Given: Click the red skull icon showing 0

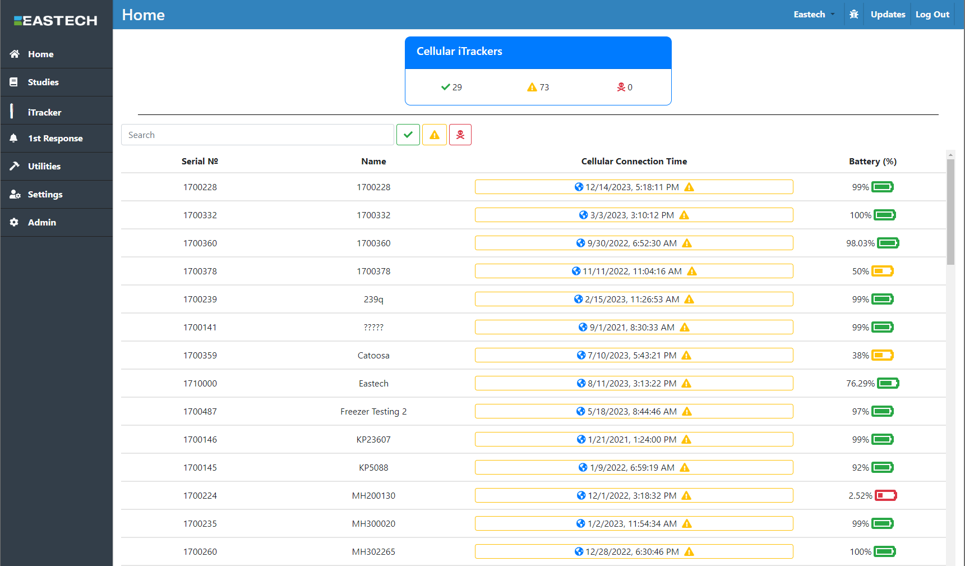Looking at the screenshot, I should [621, 88].
